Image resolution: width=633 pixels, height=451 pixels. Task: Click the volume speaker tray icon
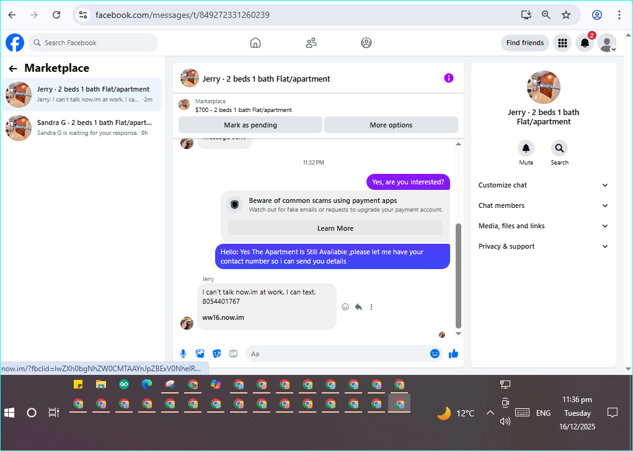(505, 421)
